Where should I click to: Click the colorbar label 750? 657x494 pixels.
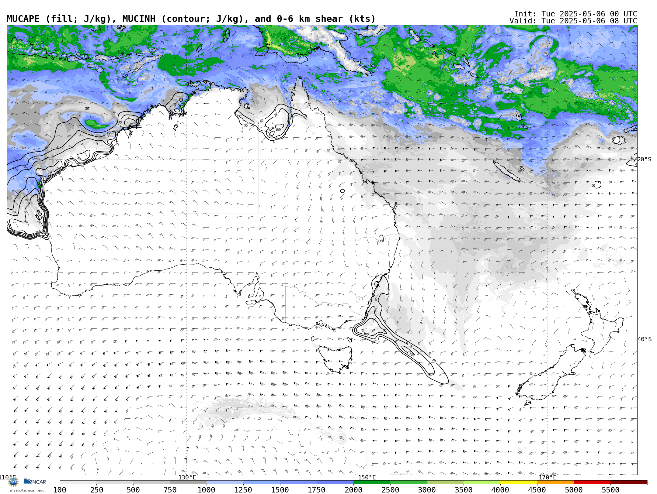click(x=170, y=490)
